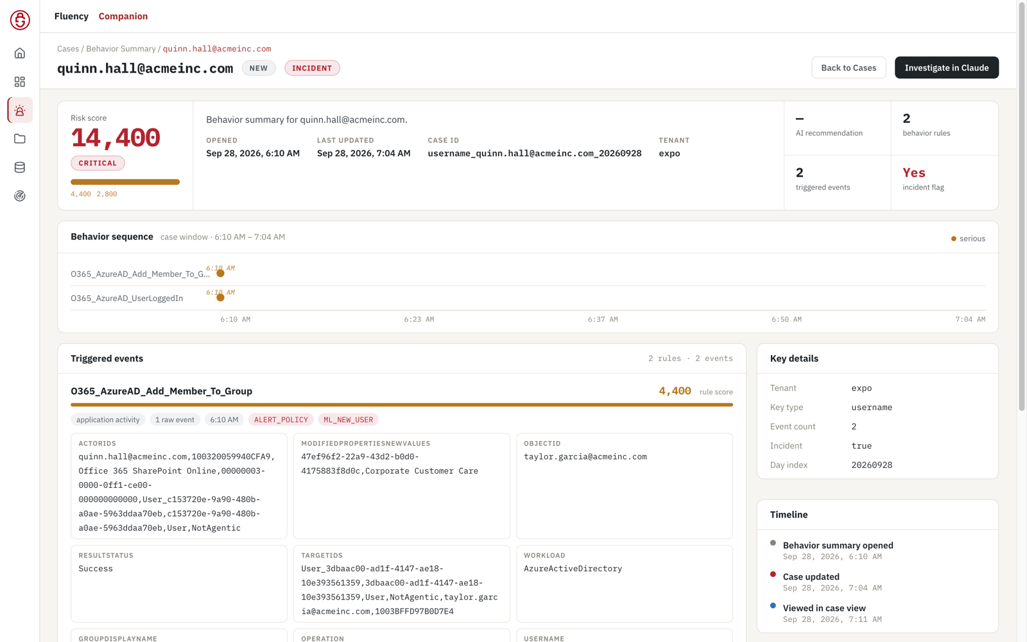This screenshot has height=642, width=1027.
Task: Open the radar target sidebar icon
Action: coord(20,196)
